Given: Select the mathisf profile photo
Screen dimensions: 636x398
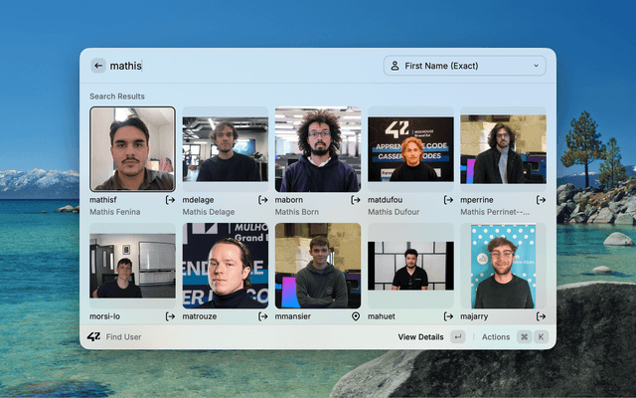Looking at the screenshot, I should pos(132,149).
